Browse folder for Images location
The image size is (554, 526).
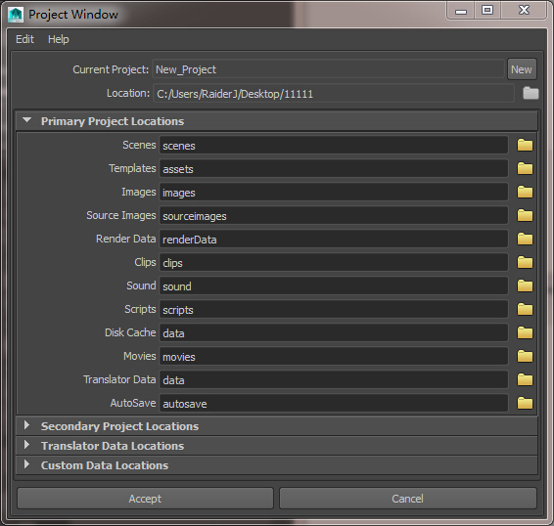click(525, 192)
